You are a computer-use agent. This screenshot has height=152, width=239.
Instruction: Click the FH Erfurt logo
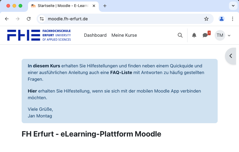point(39,35)
